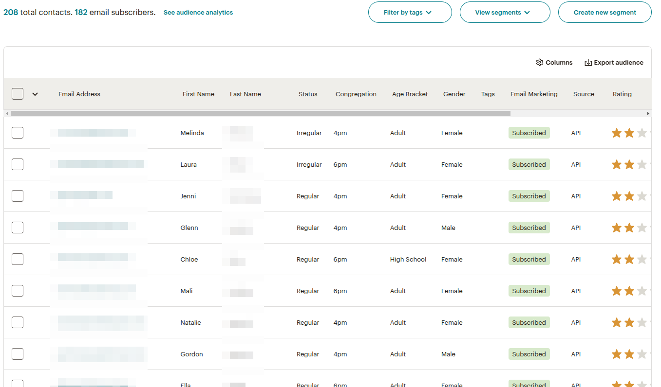Open bulk-select chevron beside header checkbox
The width and height of the screenshot is (661, 387).
click(x=35, y=94)
